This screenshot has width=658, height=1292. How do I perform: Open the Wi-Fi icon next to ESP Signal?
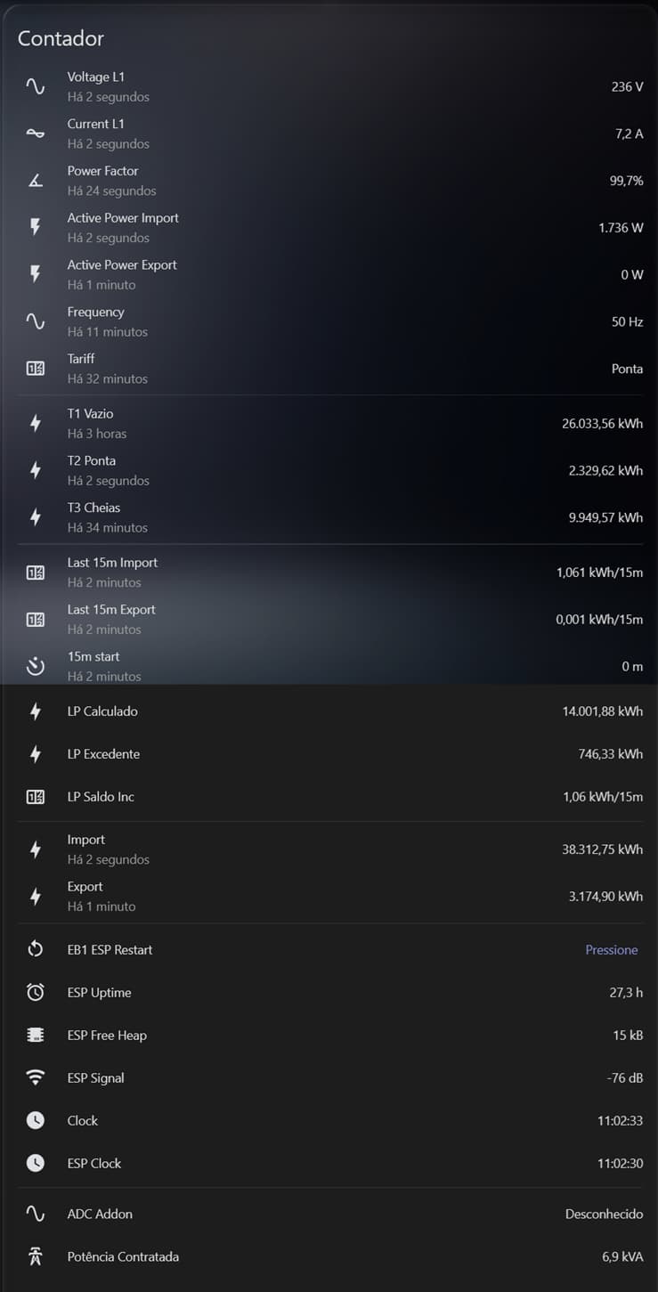click(x=36, y=1077)
